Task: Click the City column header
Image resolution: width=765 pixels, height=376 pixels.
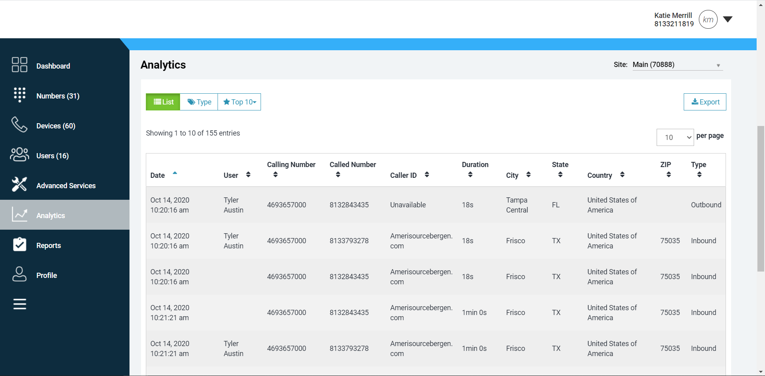Action: pos(512,175)
